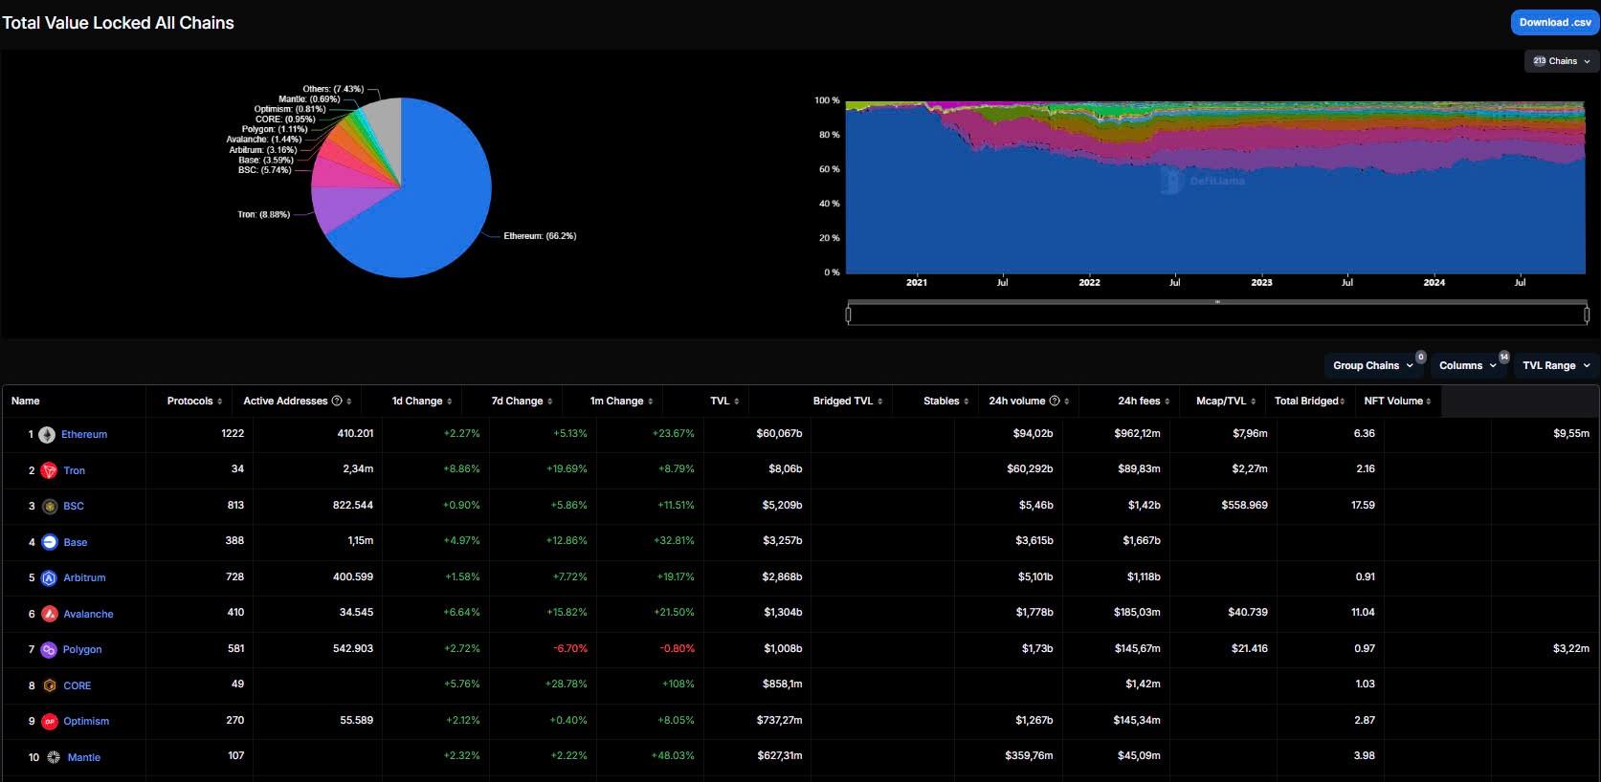Sort by Mcap/TVL using its sort arrows
The image size is (1601, 782).
[1254, 402]
